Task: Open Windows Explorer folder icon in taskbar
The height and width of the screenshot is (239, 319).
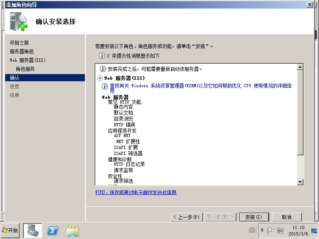Action: tap(73, 231)
